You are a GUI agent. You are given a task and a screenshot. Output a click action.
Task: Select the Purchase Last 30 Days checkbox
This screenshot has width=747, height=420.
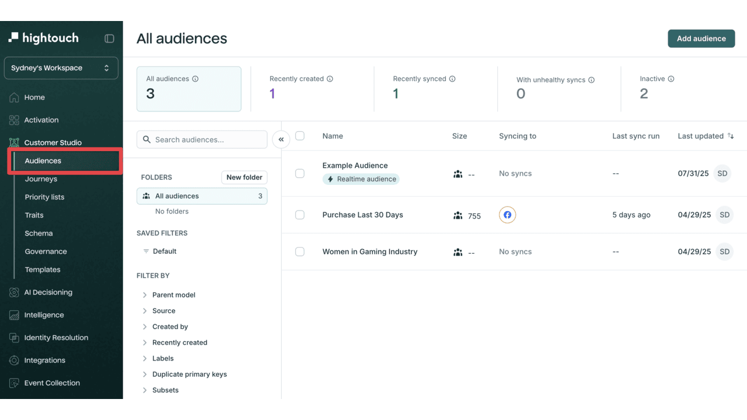point(300,215)
